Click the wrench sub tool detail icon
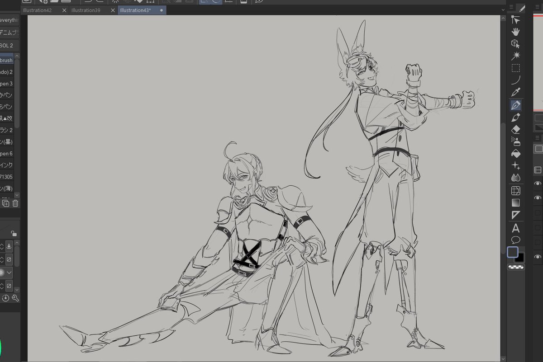The width and height of the screenshot is (543, 362). coord(15,298)
